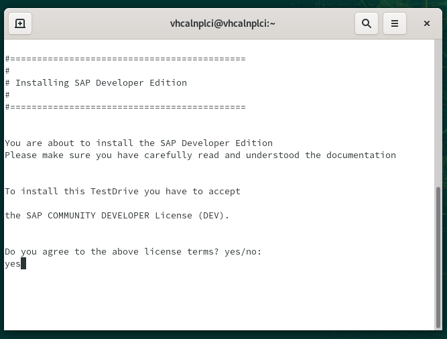This screenshot has width=447, height=339.
Task: Click 'You are about to install' line
Action: 139,143
